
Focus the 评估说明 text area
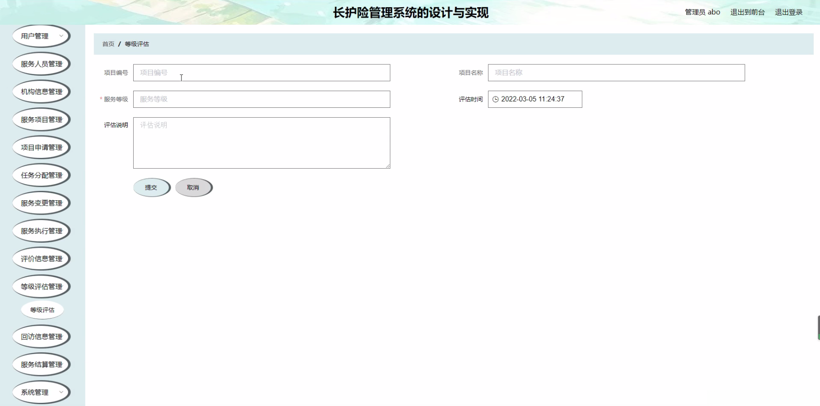pos(261,143)
